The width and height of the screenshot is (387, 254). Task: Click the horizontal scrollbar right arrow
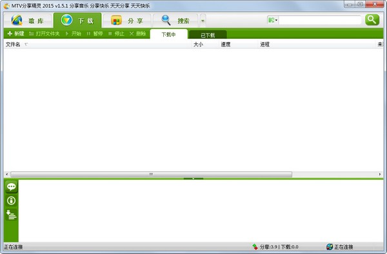[x=380, y=174]
